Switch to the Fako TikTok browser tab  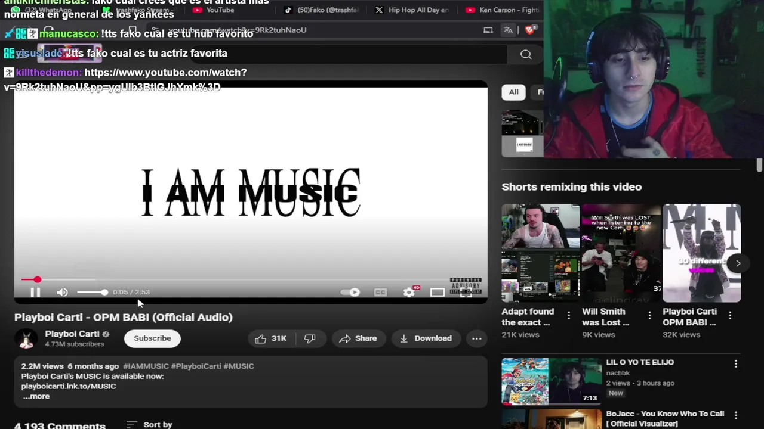click(x=322, y=10)
